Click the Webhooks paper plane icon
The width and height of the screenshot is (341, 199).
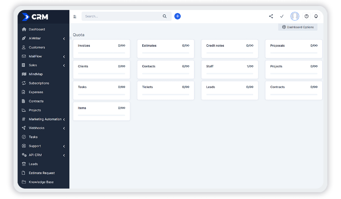24,128
